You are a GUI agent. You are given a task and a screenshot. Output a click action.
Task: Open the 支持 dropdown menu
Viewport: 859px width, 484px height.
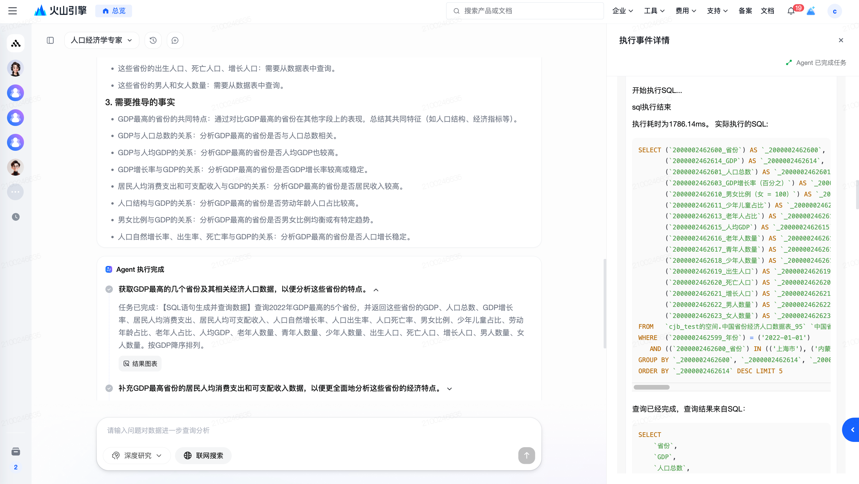click(717, 11)
